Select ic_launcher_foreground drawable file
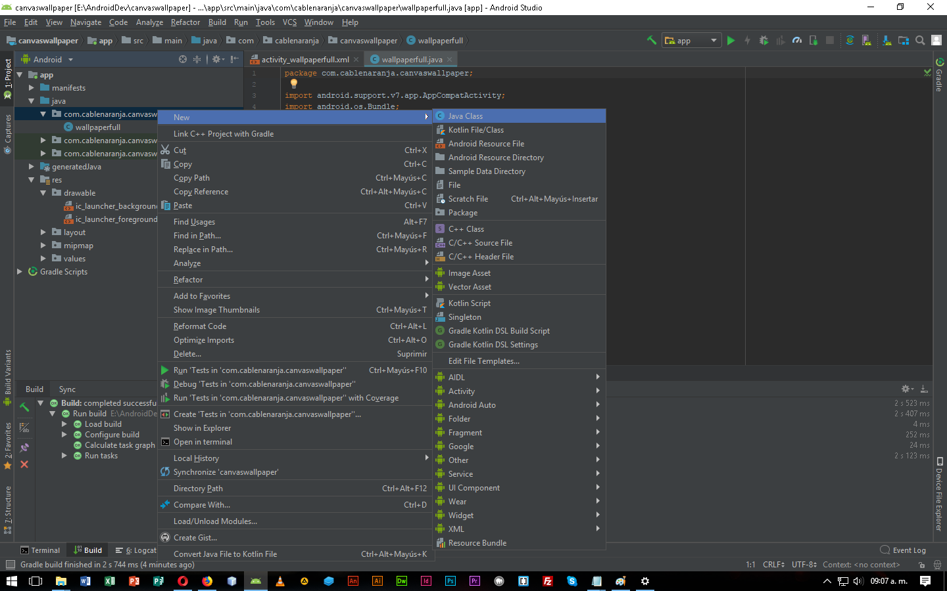The width and height of the screenshot is (947, 591). (x=110, y=219)
